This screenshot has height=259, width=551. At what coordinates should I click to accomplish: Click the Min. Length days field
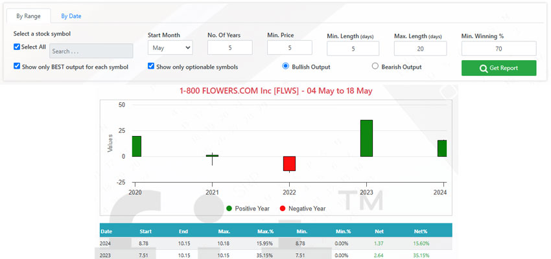click(x=353, y=49)
